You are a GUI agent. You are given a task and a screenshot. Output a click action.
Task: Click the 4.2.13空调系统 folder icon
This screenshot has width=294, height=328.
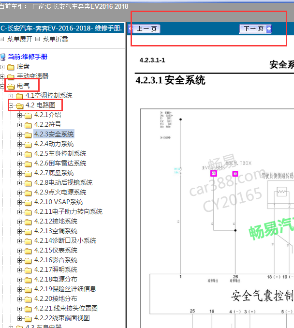28,232
